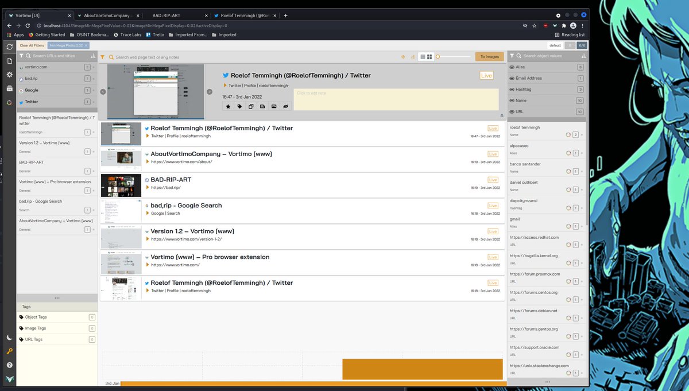Click the orange diamond icon in center toolbar

pos(402,57)
